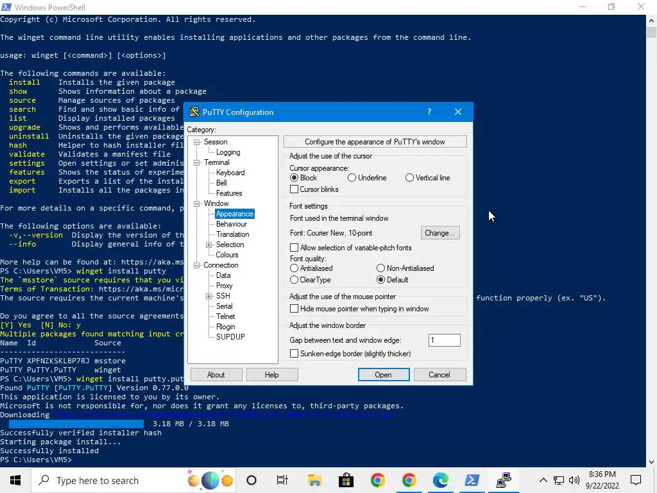The width and height of the screenshot is (657, 493).
Task: Click the About button
Action: 216,375
